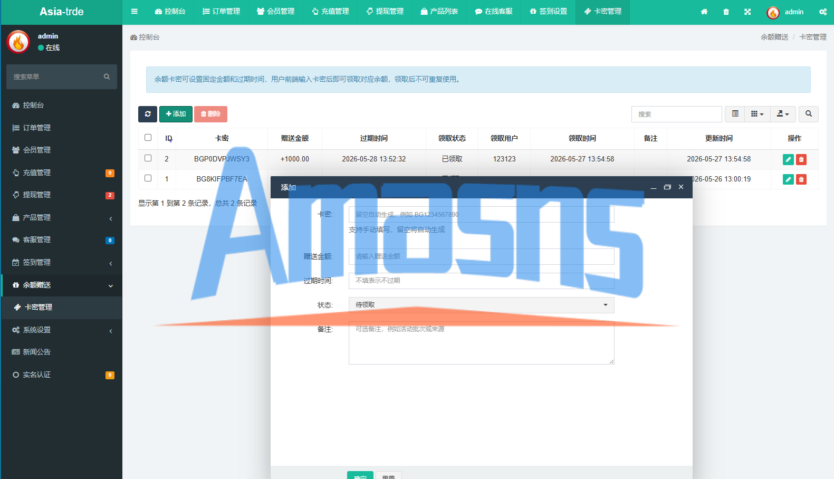This screenshot has height=479, width=834.
Task: Focus the 卡密 input field in the dialog
Action: 481,214
